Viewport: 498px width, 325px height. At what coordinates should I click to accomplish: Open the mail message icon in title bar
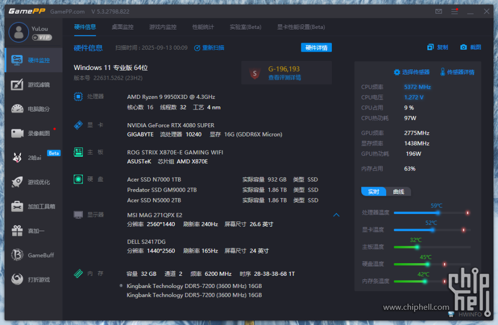pos(439,11)
